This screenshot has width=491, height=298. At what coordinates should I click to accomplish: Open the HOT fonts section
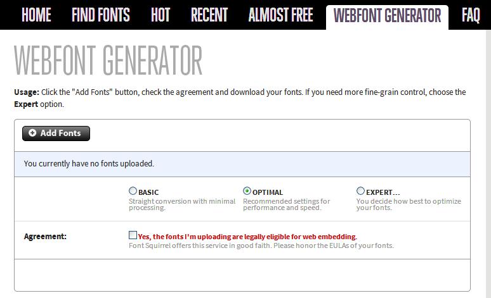[x=160, y=15]
